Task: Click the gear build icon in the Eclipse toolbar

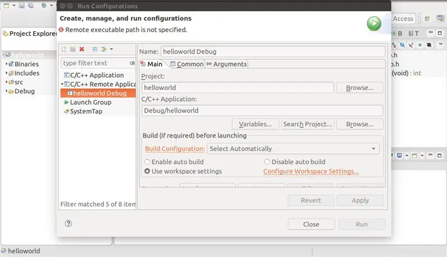Action: pos(44,6)
